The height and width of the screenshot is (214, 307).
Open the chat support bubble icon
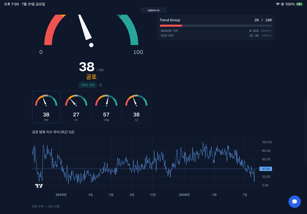coord(294,202)
